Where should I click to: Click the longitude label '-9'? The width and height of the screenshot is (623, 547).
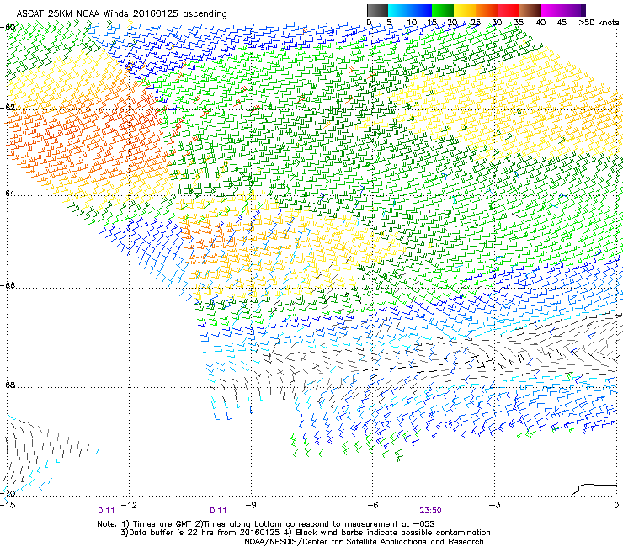point(251,505)
